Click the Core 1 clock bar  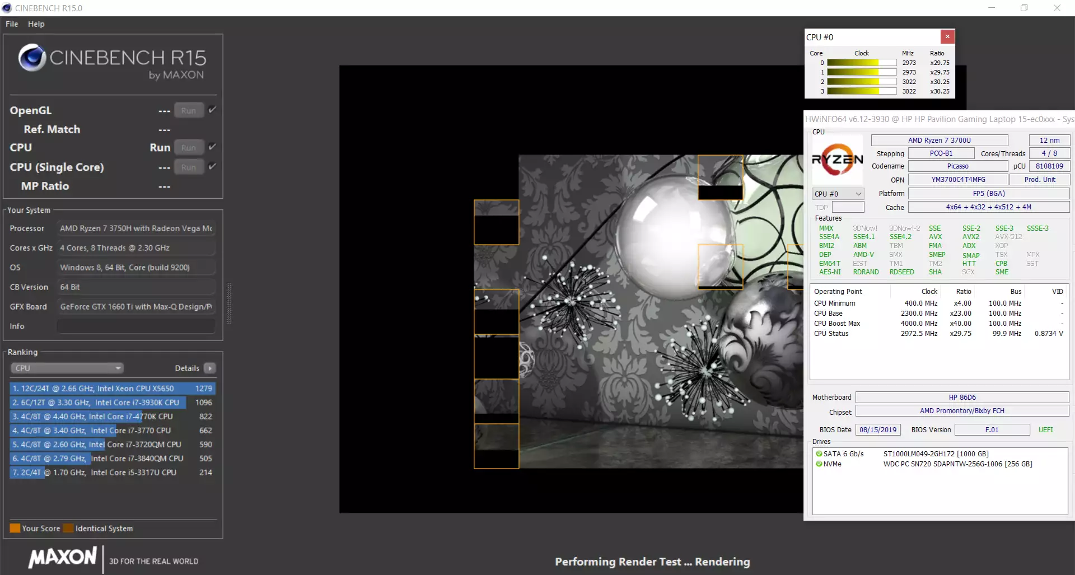pyautogui.click(x=862, y=72)
